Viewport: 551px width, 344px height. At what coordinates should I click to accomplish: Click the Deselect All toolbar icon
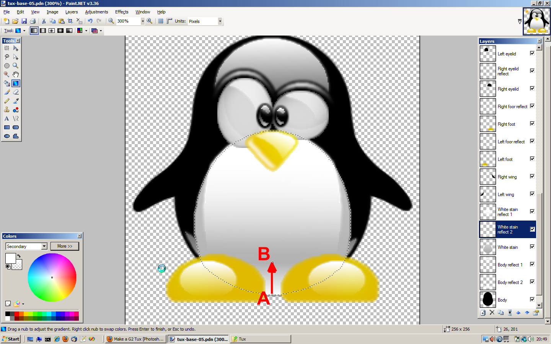[79, 21]
